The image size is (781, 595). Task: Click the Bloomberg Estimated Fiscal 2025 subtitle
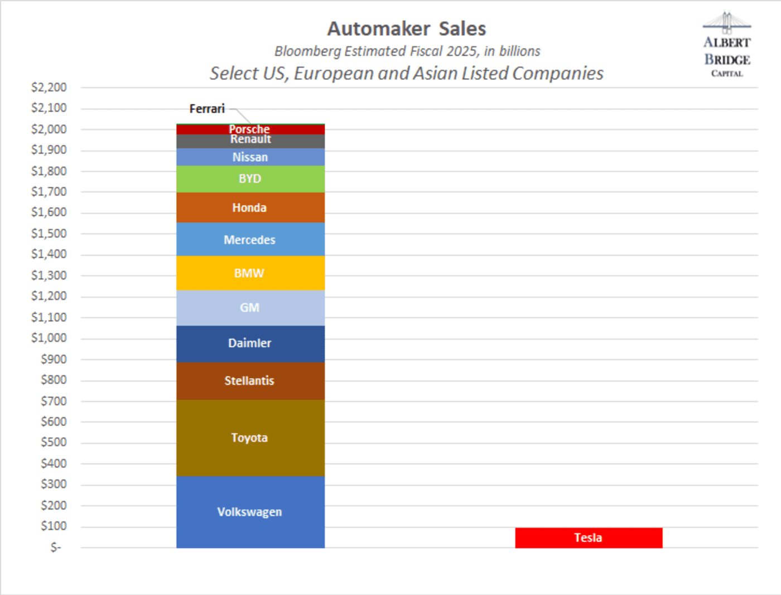407,51
